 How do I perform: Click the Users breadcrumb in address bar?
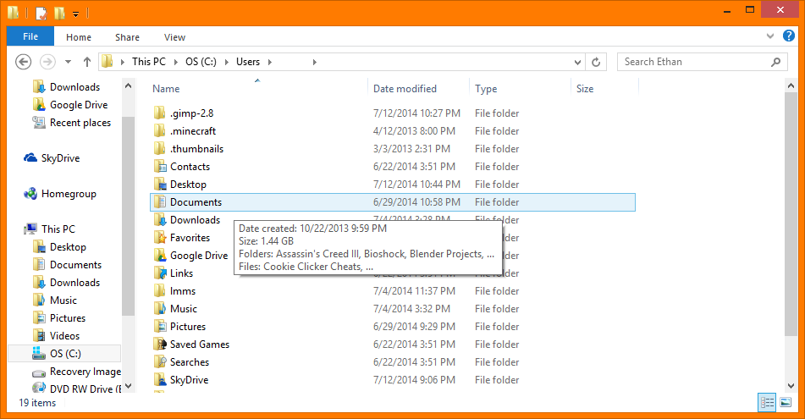[248, 62]
